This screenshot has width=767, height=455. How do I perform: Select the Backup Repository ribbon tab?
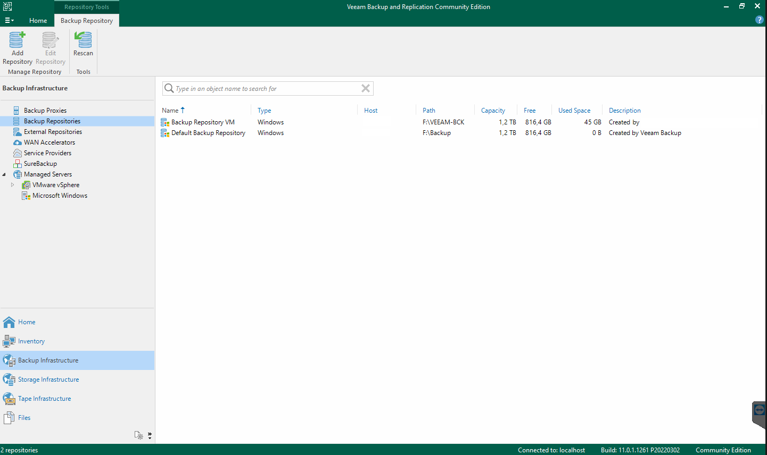[x=87, y=20]
